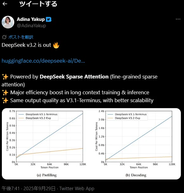Click the Adina Yakup display name

point(31,19)
